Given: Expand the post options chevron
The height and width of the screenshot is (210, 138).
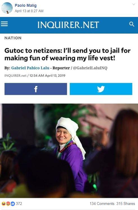Looking at the screenshot, I should (134, 4).
